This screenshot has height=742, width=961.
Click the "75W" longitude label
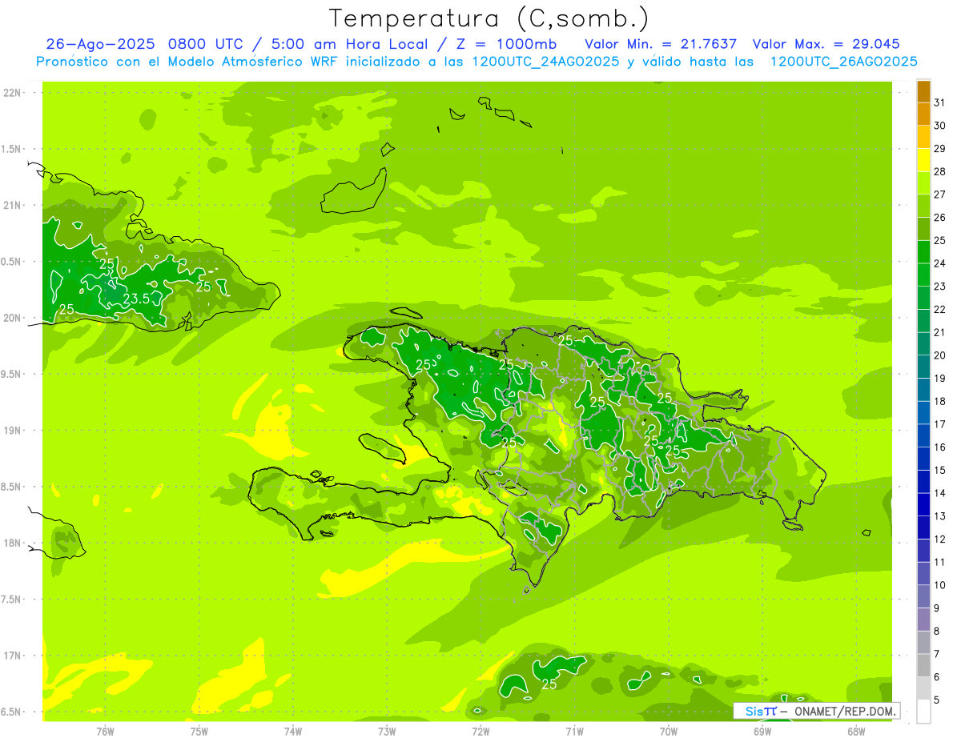pyautogui.click(x=199, y=731)
